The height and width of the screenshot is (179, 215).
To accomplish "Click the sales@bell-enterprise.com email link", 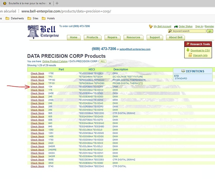I will (x=135, y=49).
